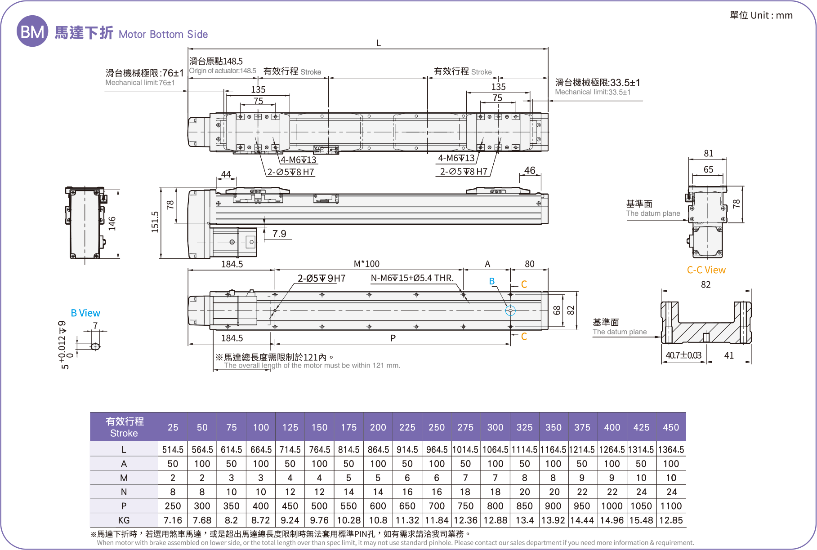
Task: Click the motor in the side elevation view
Action: (x=233, y=242)
